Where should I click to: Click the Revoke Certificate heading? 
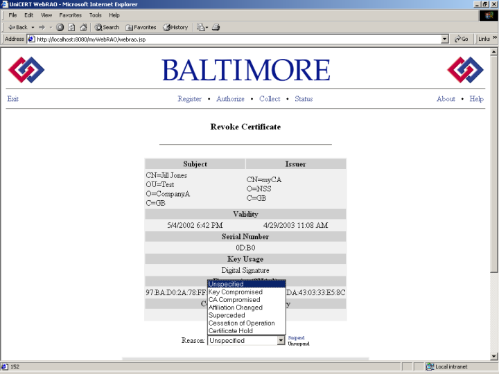click(245, 127)
